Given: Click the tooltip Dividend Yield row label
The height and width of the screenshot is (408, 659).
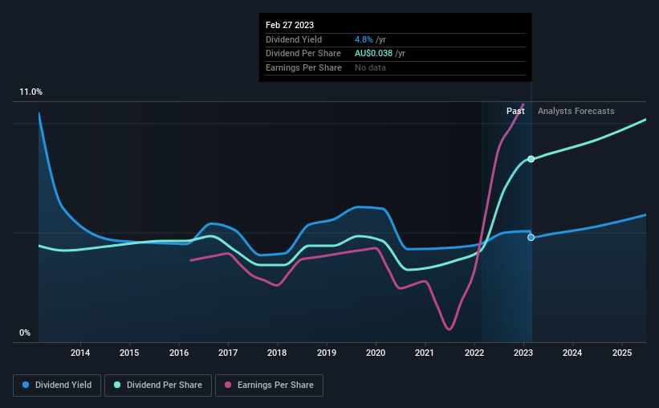Looking at the screenshot, I should tap(294, 39).
